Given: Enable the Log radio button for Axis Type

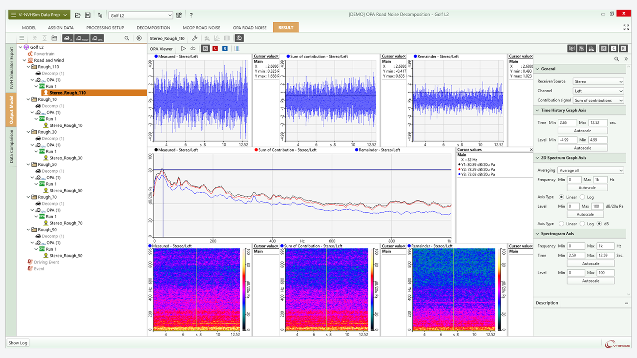Looking at the screenshot, I should (583, 197).
